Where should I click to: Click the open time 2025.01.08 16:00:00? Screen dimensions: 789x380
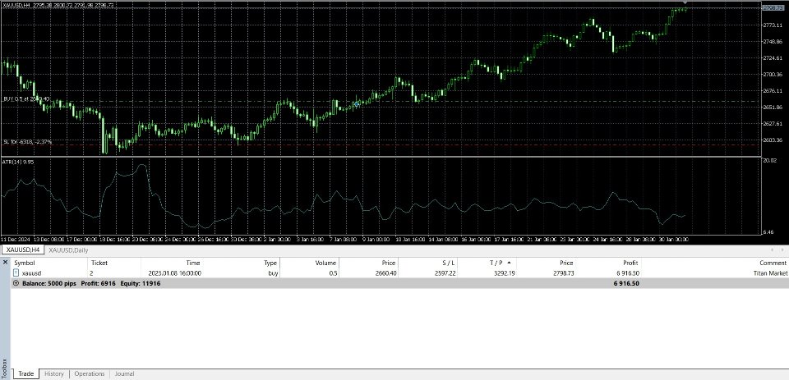click(x=174, y=273)
